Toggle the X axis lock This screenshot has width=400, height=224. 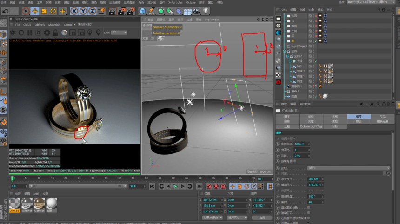pyautogui.click(x=74, y=11)
